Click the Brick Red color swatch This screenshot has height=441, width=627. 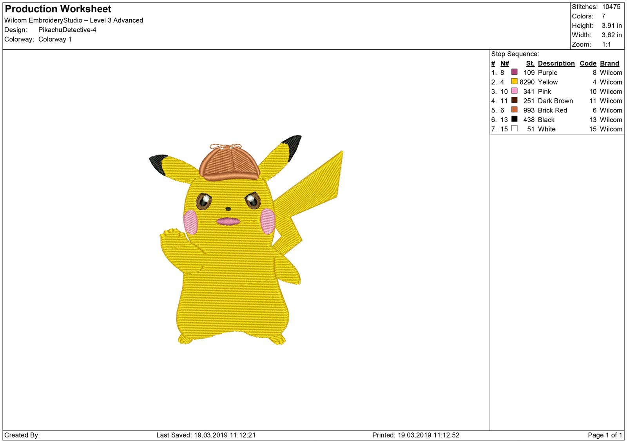[x=514, y=110]
